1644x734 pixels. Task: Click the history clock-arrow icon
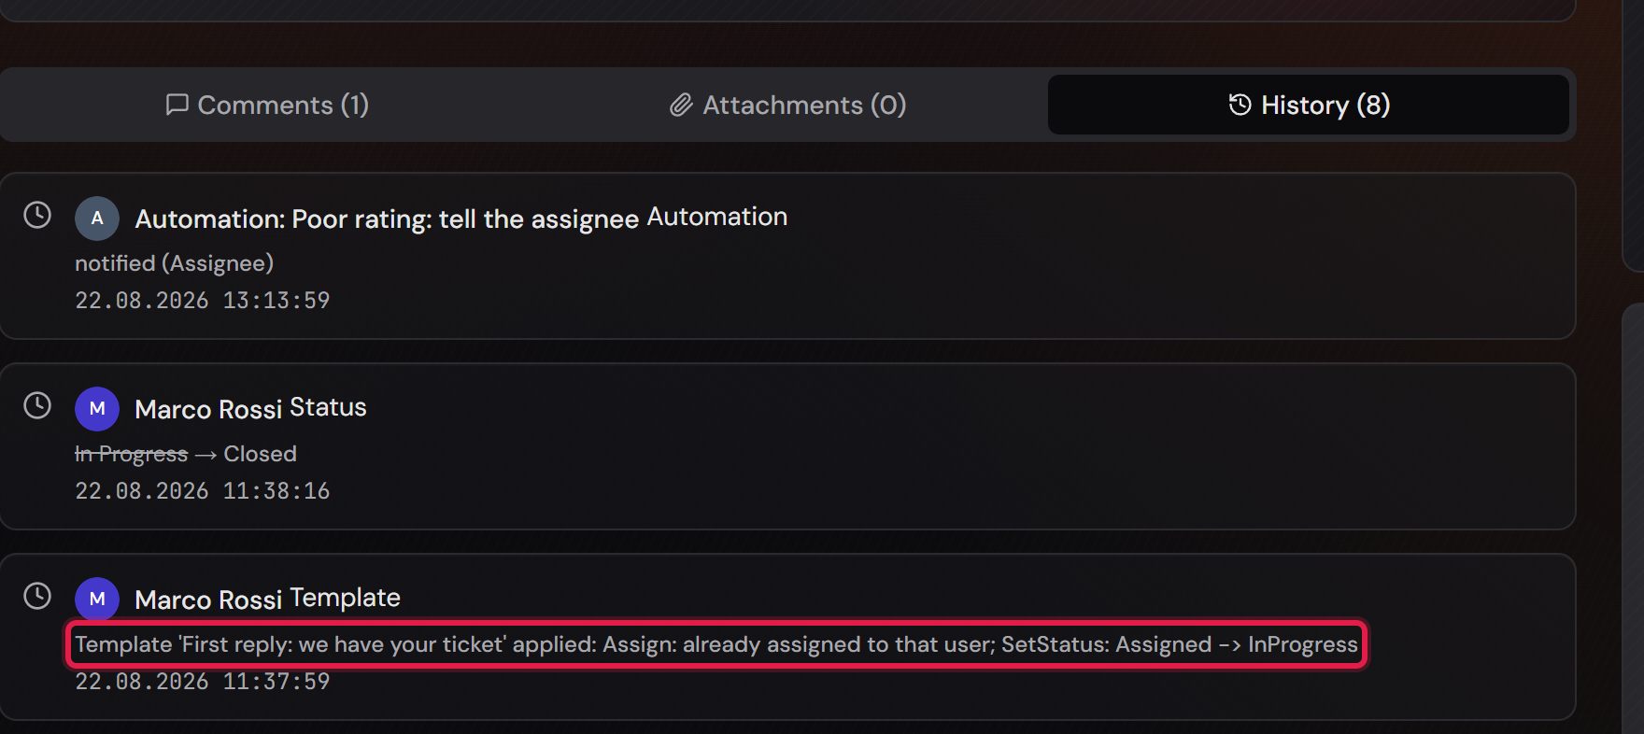click(x=1240, y=105)
